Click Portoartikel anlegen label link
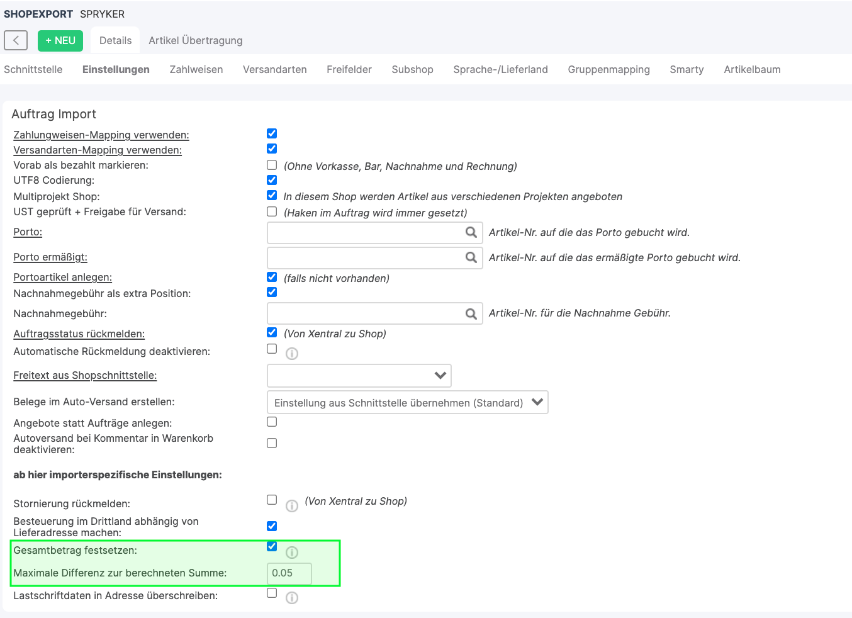The width and height of the screenshot is (852, 618). [x=63, y=277]
